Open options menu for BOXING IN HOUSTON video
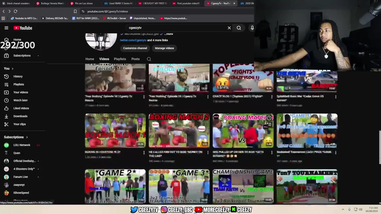This screenshot has width=381, height=214. point(144,152)
